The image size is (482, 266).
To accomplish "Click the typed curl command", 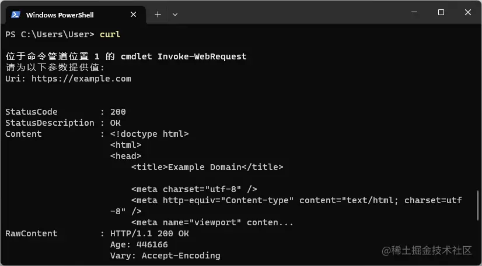I will pos(110,34).
